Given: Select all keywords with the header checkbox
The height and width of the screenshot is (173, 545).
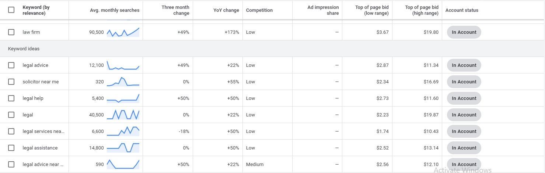Looking at the screenshot, I should click(11, 10).
